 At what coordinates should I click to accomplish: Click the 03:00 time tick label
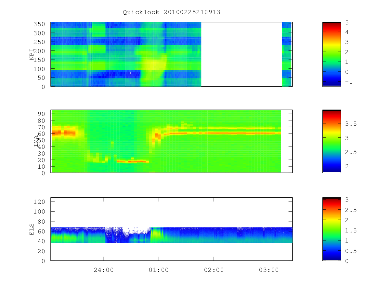click(x=269, y=270)
